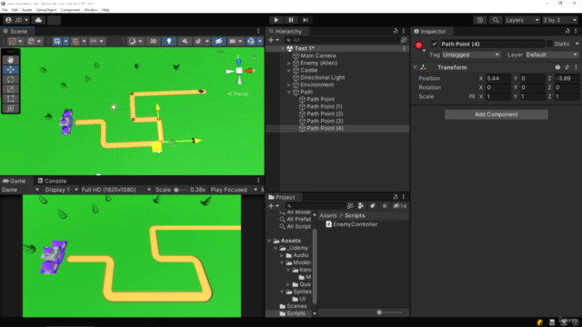
Task: Open Play Focused dropdown in Game view
Action: pyautogui.click(x=234, y=190)
